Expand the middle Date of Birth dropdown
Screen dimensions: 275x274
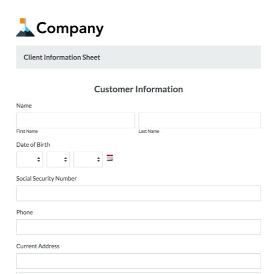[58, 159]
